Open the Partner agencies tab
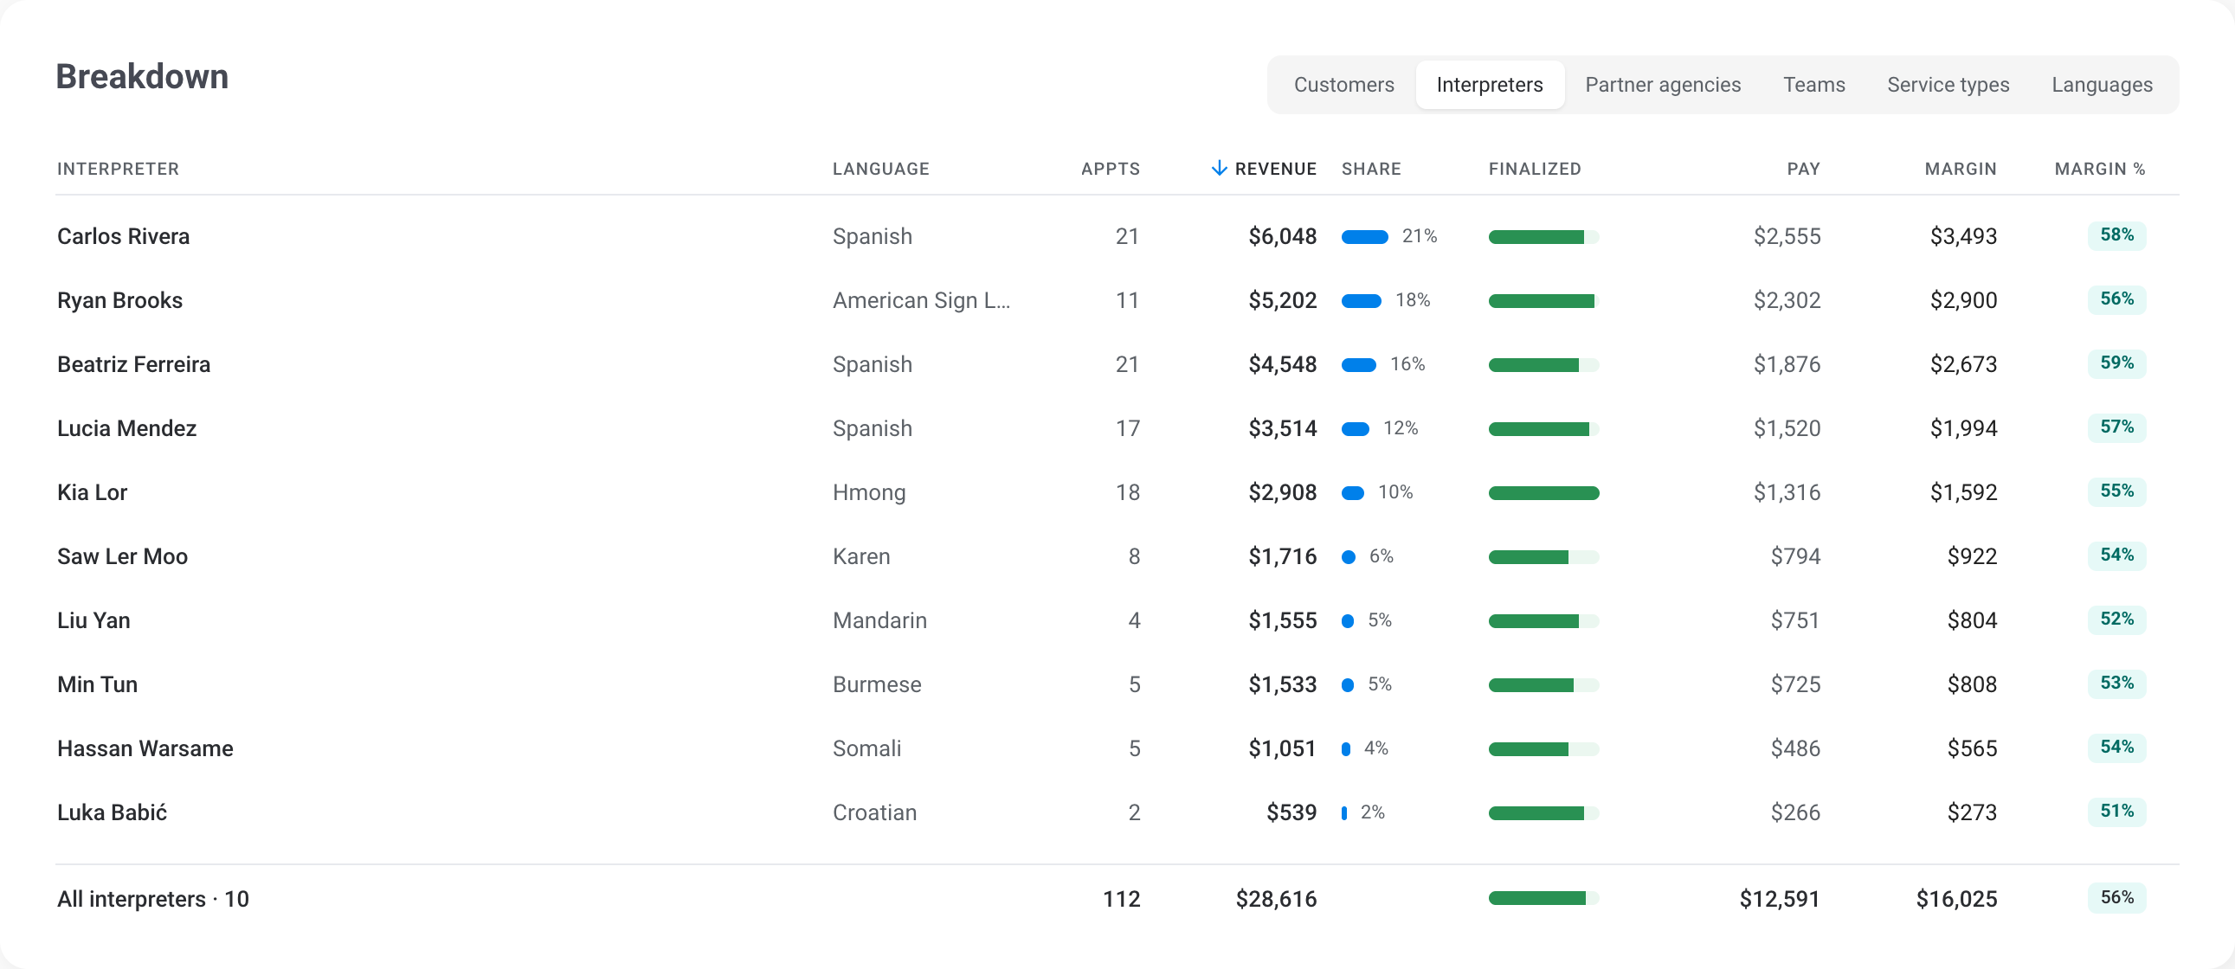This screenshot has height=969, width=2235. click(1662, 84)
